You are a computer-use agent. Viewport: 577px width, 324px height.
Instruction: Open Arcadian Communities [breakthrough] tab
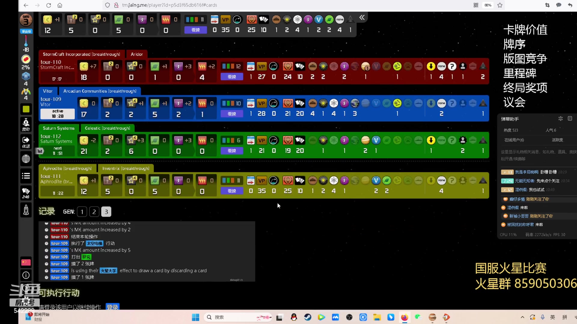coord(100,91)
